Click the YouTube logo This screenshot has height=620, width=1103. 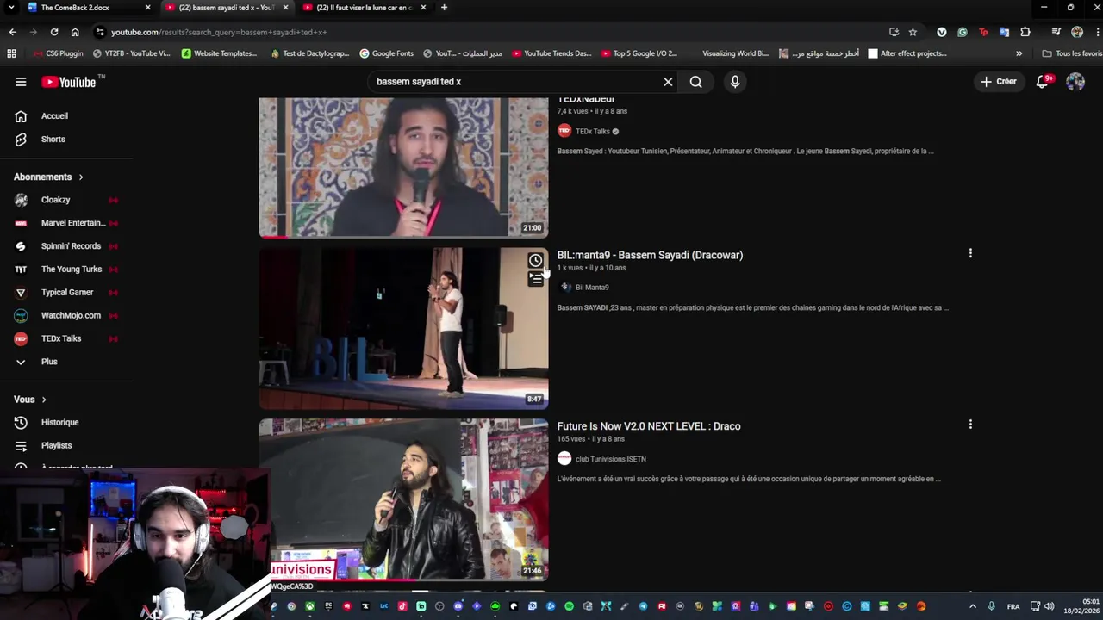(70, 82)
